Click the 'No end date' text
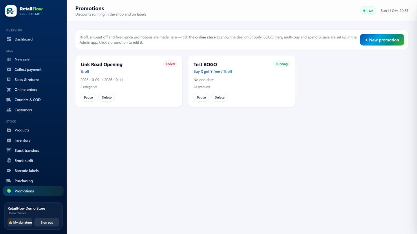This screenshot has width=417, height=234. pyautogui.click(x=204, y=80)
